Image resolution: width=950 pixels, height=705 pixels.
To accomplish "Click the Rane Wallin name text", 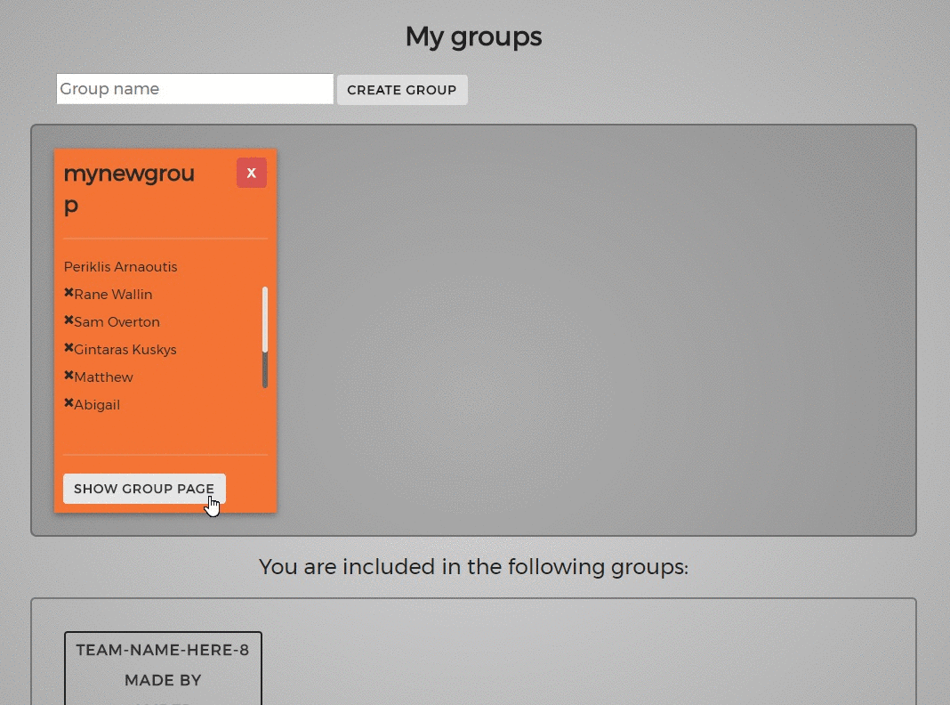I will coord(113,295).
